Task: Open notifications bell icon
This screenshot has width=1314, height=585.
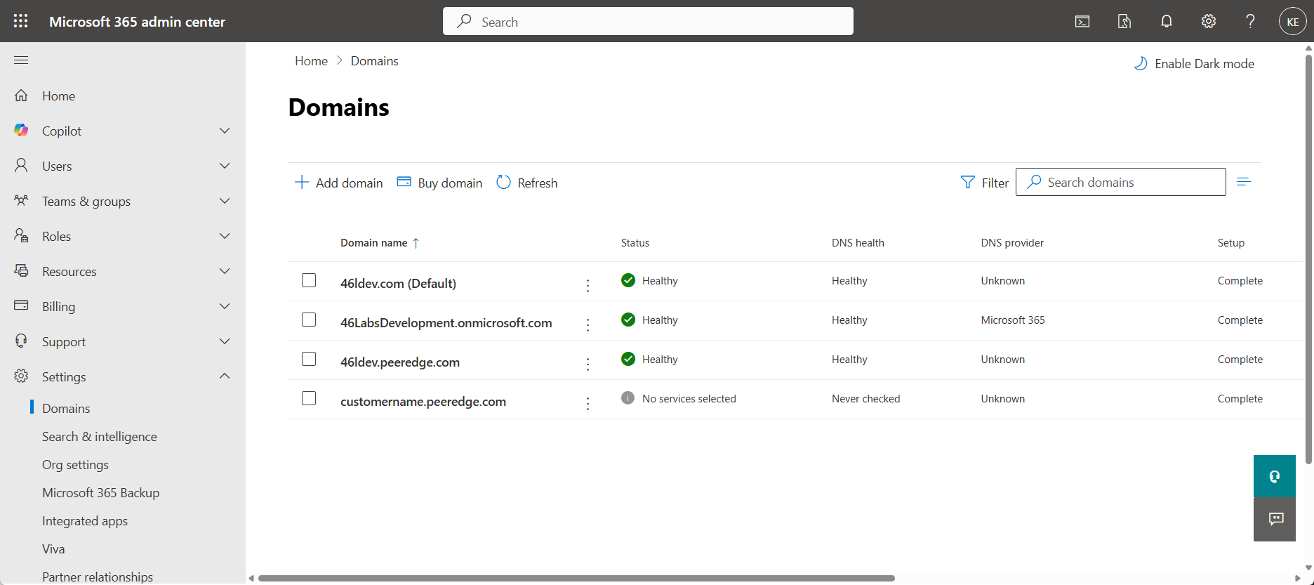Action: coord(1167,22)
